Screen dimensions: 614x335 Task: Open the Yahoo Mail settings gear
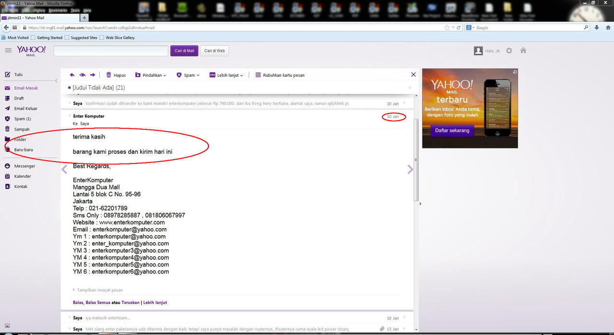pyautogui.click(x=509, y=51)
